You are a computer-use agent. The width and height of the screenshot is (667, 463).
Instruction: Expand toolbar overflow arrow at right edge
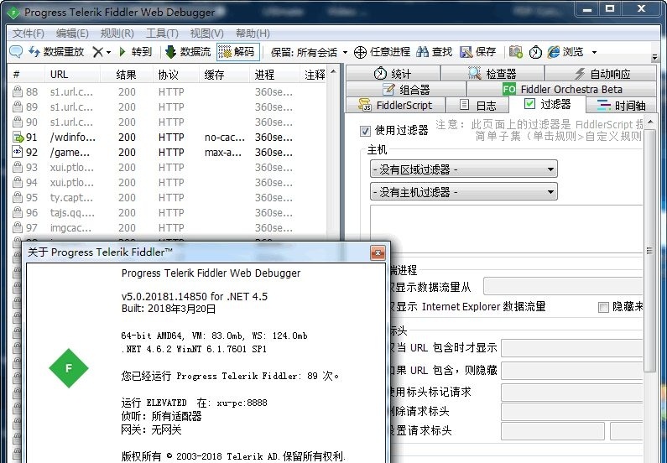[654, 56]
